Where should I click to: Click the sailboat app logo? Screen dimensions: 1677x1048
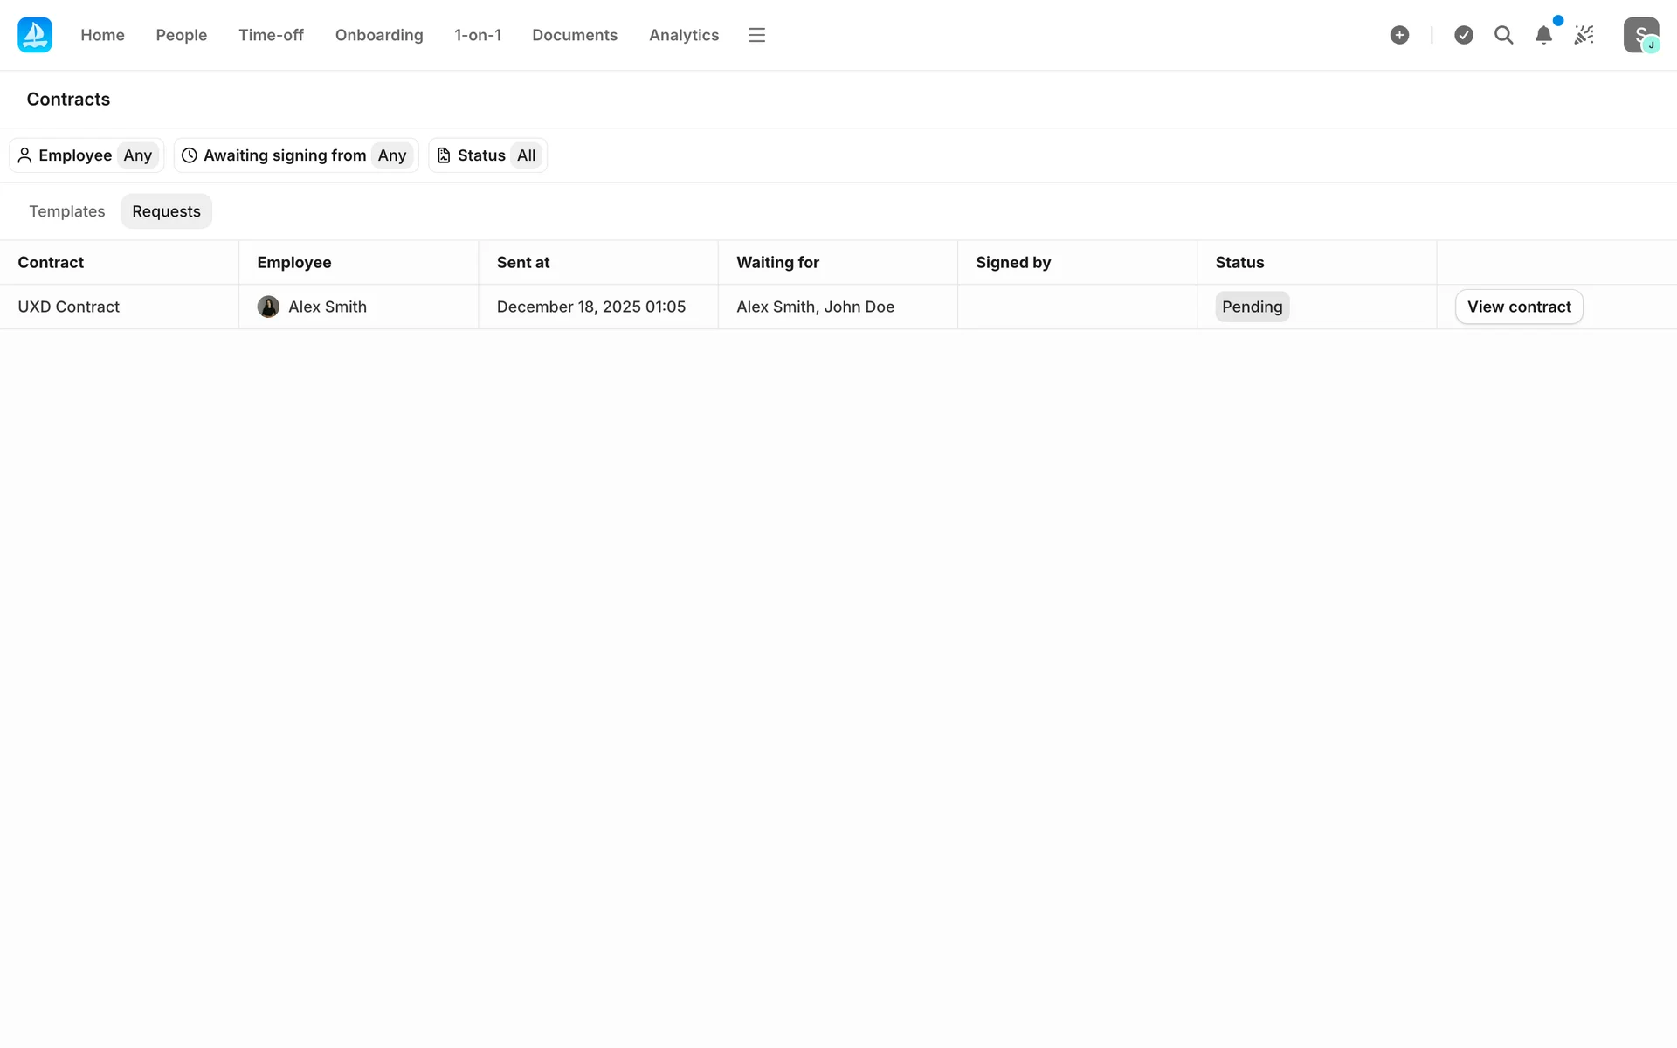click(35, 35)
